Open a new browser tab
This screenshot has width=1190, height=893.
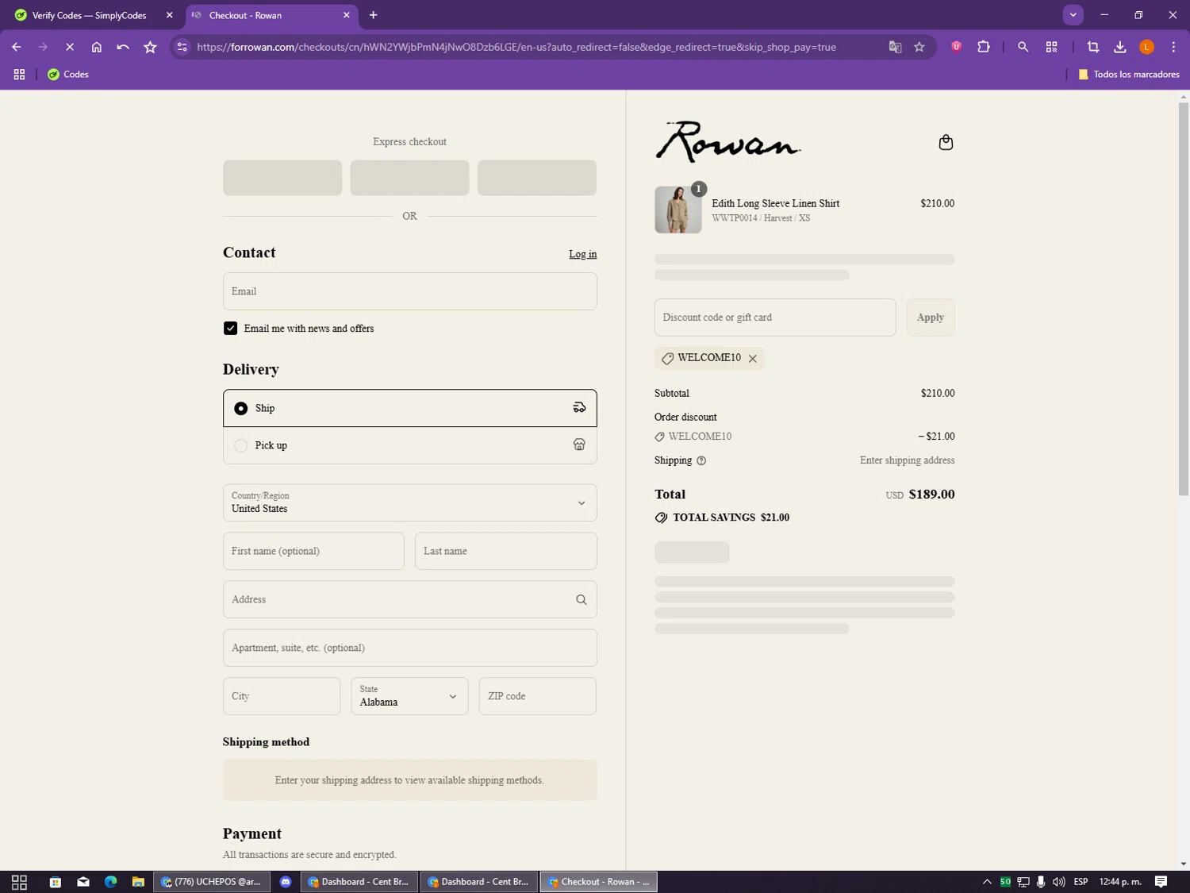point(374,15)
